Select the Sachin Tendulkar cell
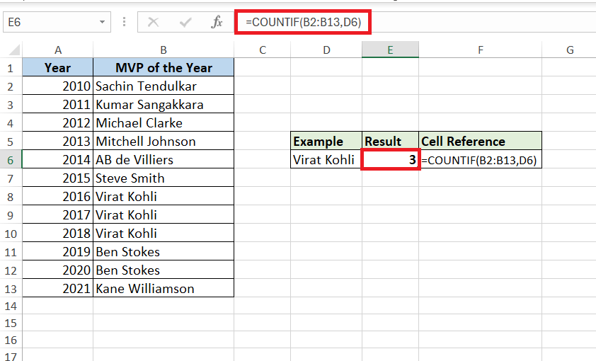Screen dimensions: 596x361 164,86
